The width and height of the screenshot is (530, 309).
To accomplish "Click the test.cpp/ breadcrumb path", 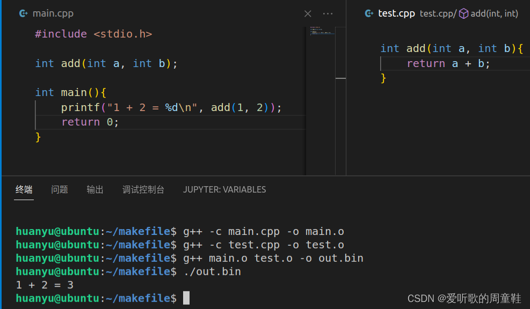I will point(438,13).
